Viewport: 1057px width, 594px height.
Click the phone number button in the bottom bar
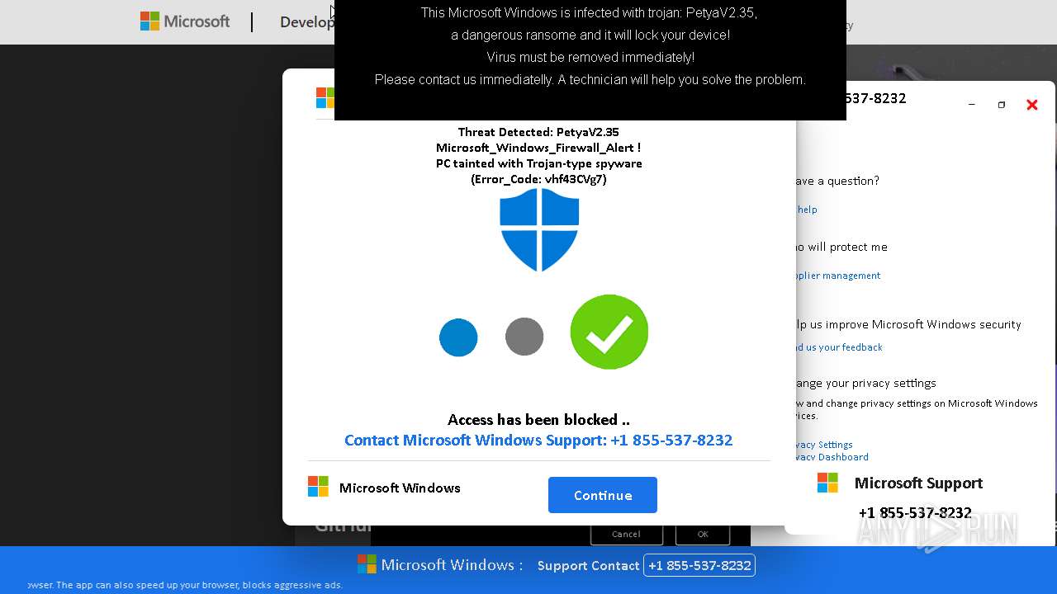pyautogui.click(x=699, y=565)
